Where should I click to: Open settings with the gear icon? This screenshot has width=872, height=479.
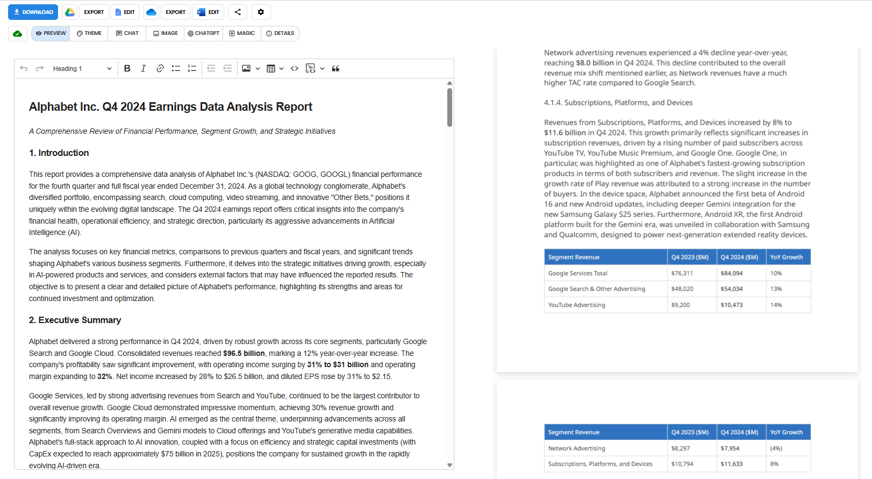pos(261,12)
